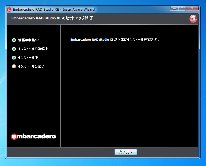Image resolution: width=206 pixels, height=166 pixels.
Task: Click the 正常にインストールされました message text
Action: pos(115,40)
